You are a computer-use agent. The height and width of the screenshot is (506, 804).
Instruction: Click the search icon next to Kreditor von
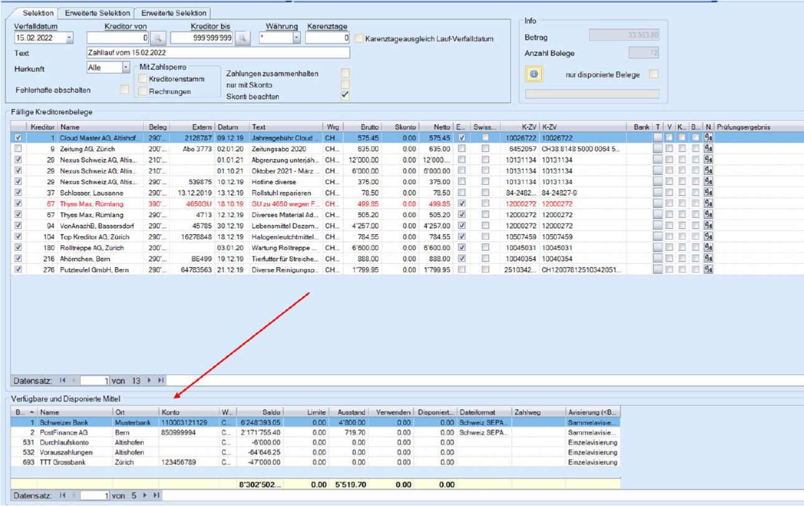[159, 39]
